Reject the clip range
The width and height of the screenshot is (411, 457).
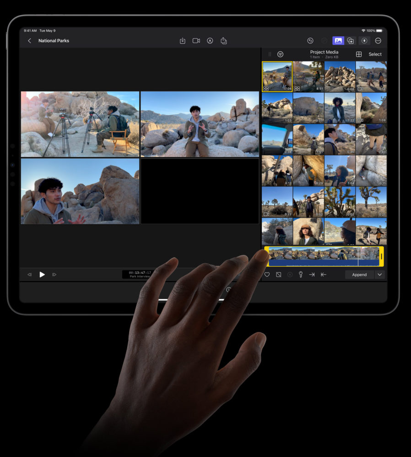tap(278, 275)
